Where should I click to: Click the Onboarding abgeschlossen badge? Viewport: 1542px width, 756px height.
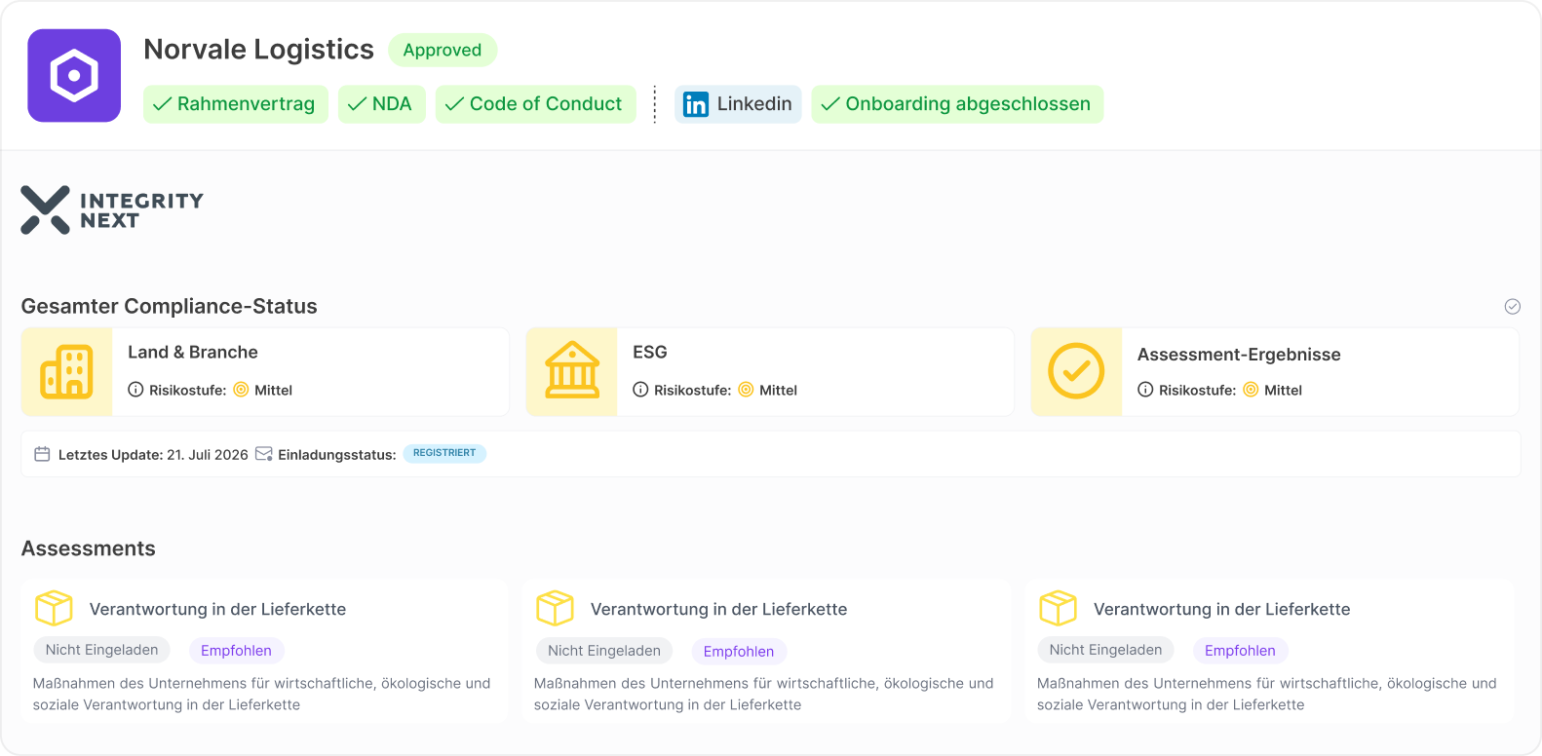click(957, 104)
